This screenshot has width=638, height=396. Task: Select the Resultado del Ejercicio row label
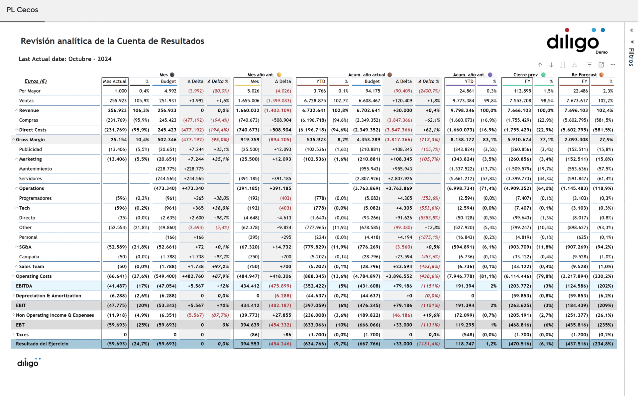(x=42, y=344)
